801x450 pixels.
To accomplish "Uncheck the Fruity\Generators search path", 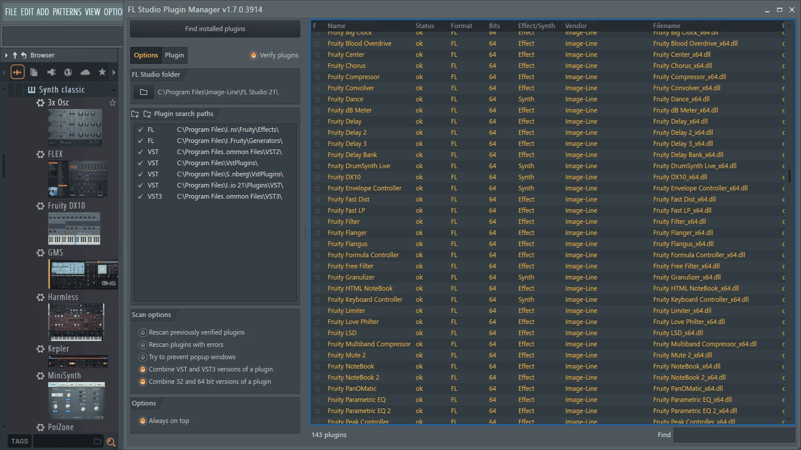I will click(x=140, y=141).
